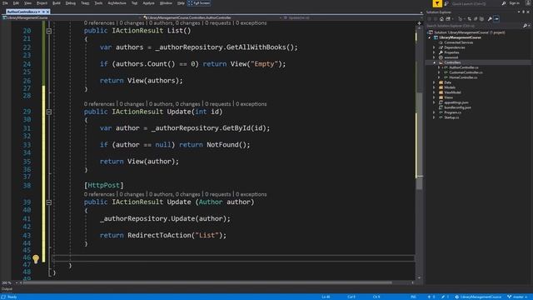The image size is (533, 300).
Task: Open the feedback icon beside Quick Launch
Action: click(x=446, y=3)
